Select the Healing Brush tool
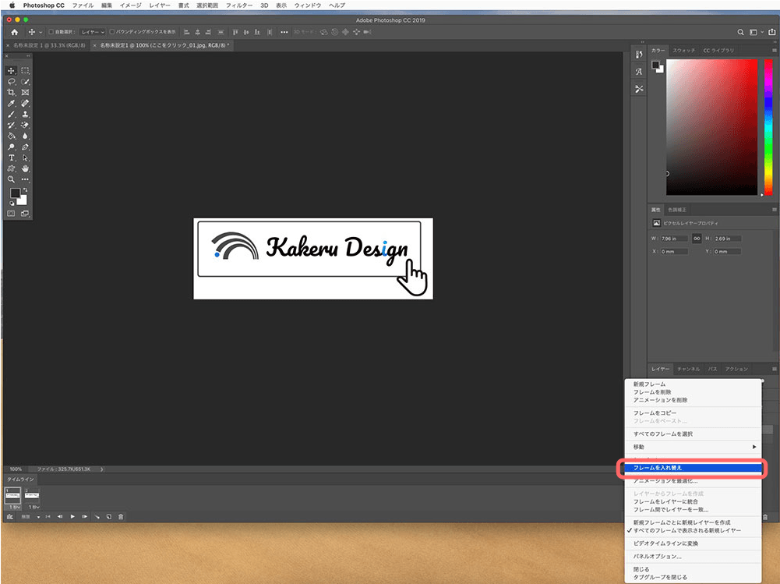780x584 pixels. click(25, 104)
